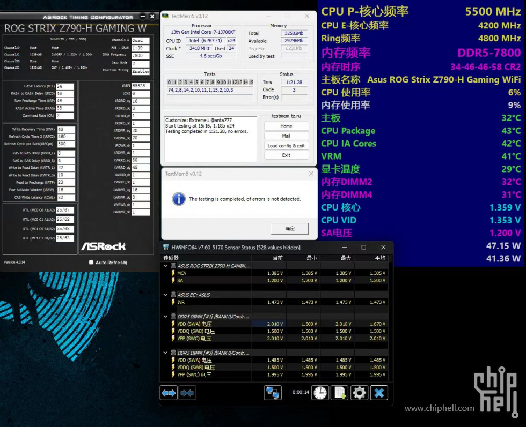Start logging with HWiNFO log file icon

339,393
